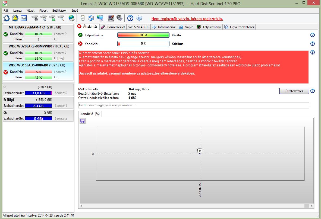
Task: Click the info speech bubble toolbar icon
Action: tap(139, 18)
